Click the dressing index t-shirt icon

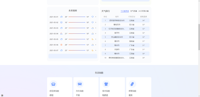pyautogui.click(x=106, y=84)
